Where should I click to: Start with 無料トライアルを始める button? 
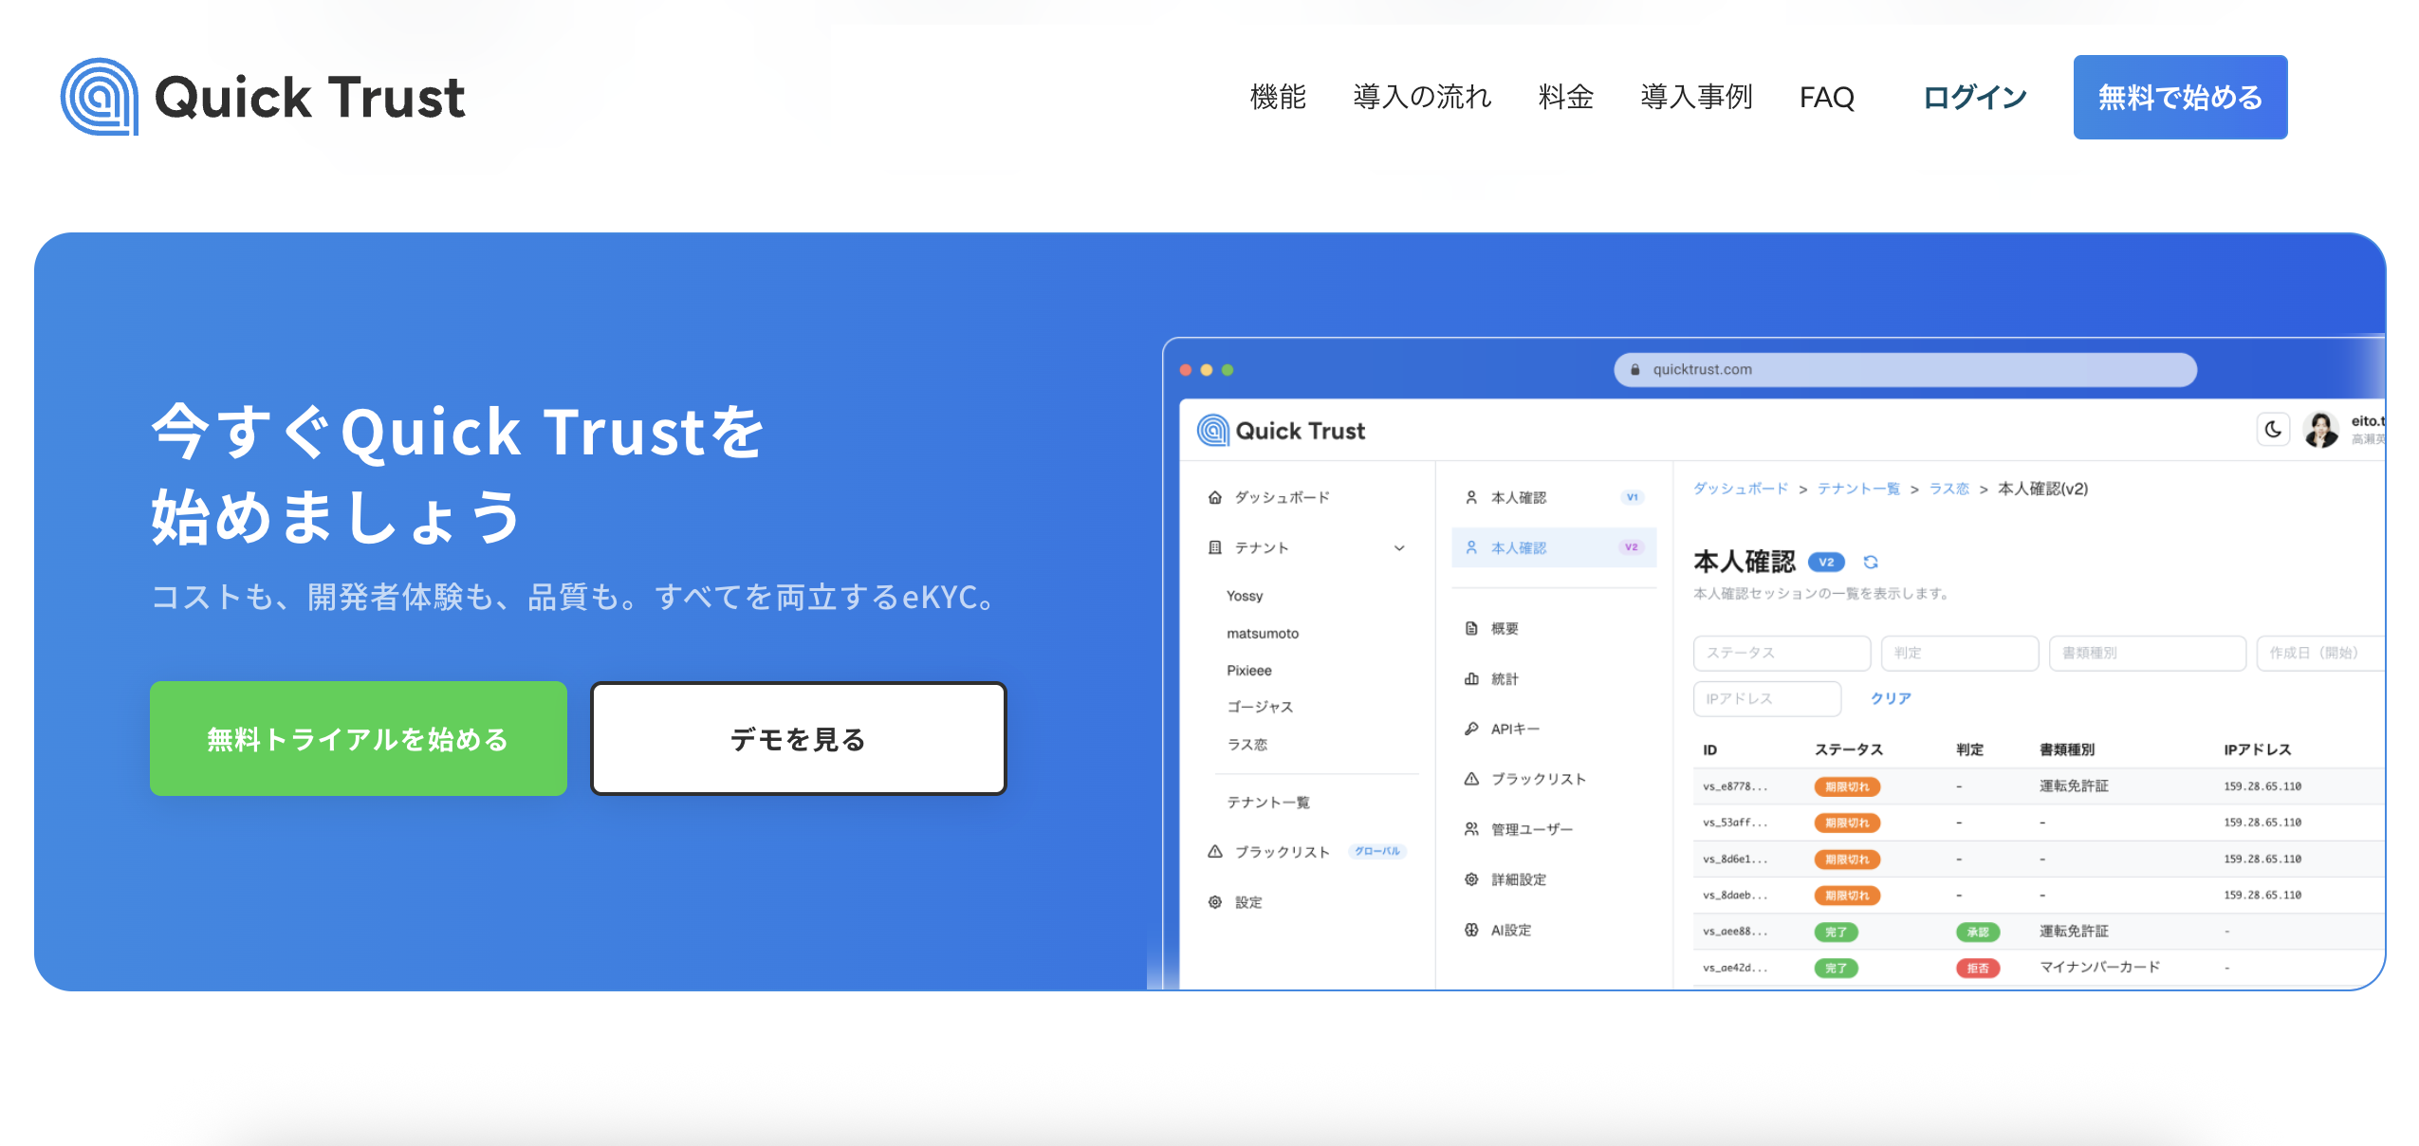coord(359,738)
